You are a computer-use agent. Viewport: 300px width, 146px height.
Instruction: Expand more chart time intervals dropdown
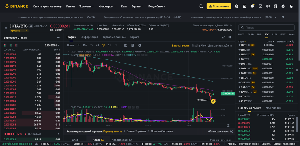click(x=116, y=45)
